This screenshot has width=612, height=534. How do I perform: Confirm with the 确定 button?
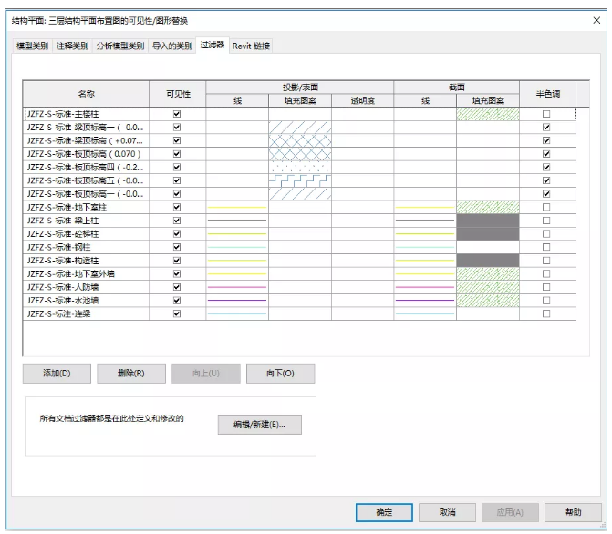(x=384, y=512)
